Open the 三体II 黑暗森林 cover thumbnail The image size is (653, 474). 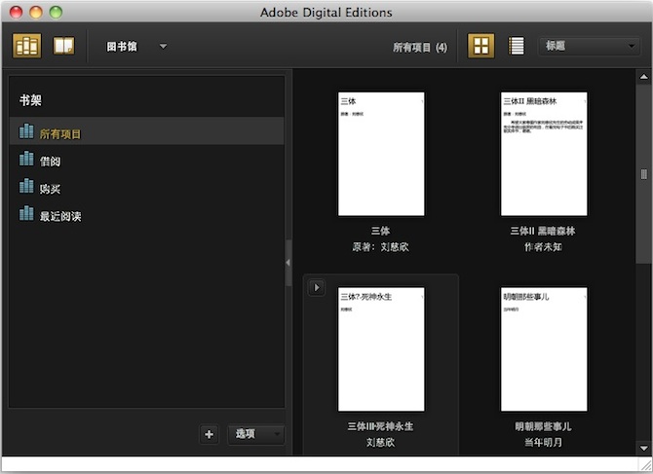point(544,154)
